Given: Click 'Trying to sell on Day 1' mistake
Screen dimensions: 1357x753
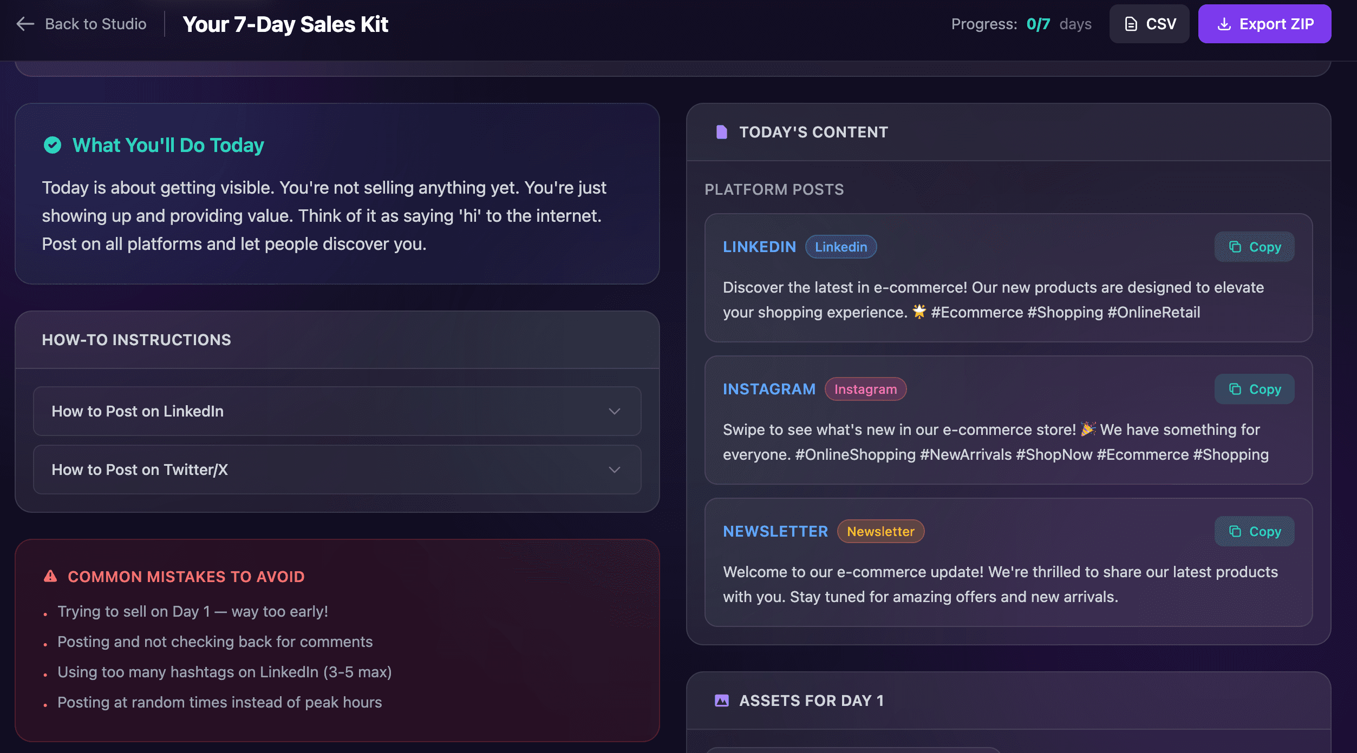Looking at the screenshot, I should (193, 611).
